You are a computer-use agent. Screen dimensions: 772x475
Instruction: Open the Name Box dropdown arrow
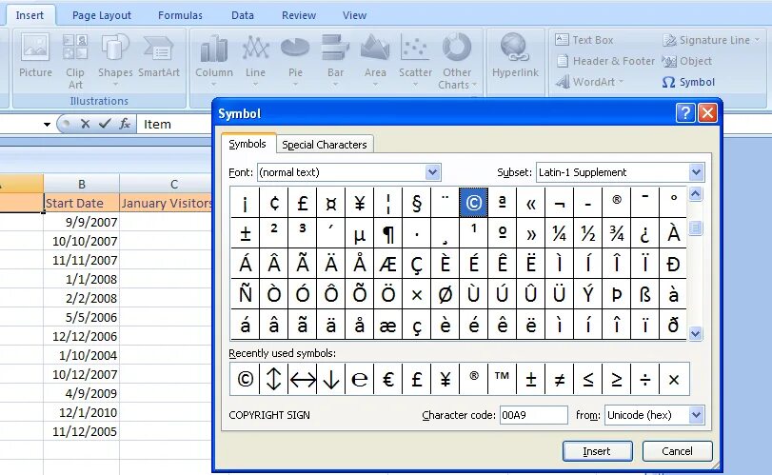coord(47,124)
